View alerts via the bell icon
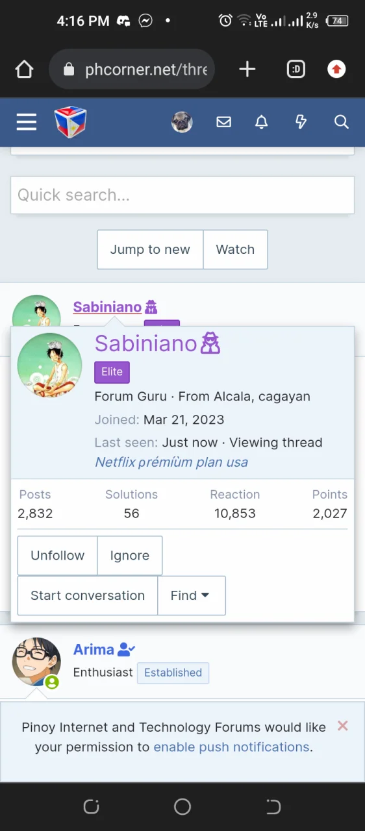365x831 pixels. coord(261,122)
